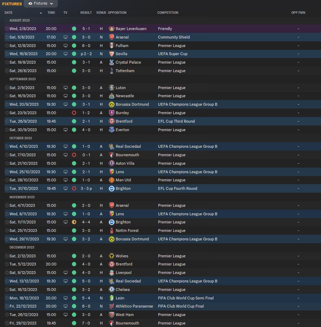Click the Newcastle club badge

pos(111,96)
